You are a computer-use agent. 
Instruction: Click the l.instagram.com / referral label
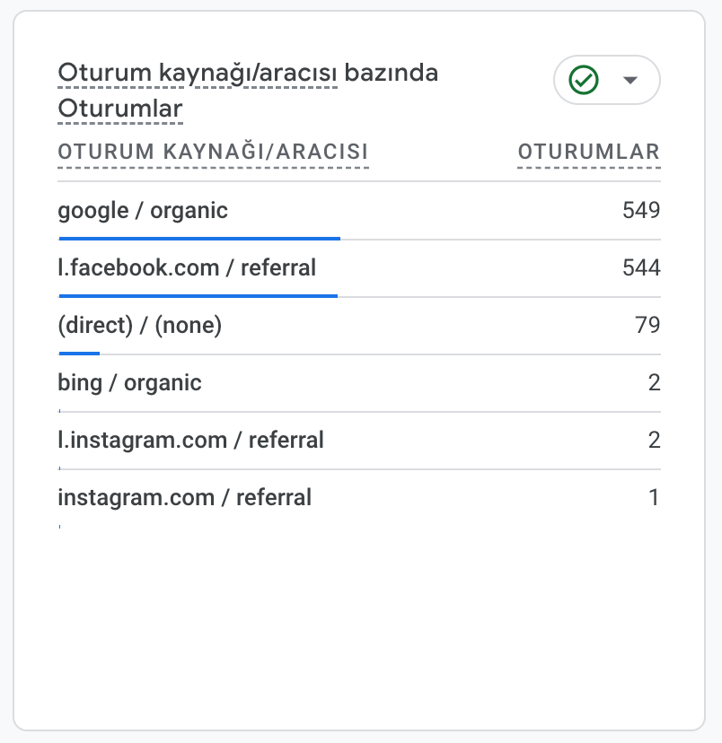click(x=190, y=440)
